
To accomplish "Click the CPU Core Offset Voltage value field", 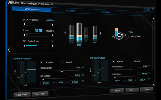I will click(75, 67).
